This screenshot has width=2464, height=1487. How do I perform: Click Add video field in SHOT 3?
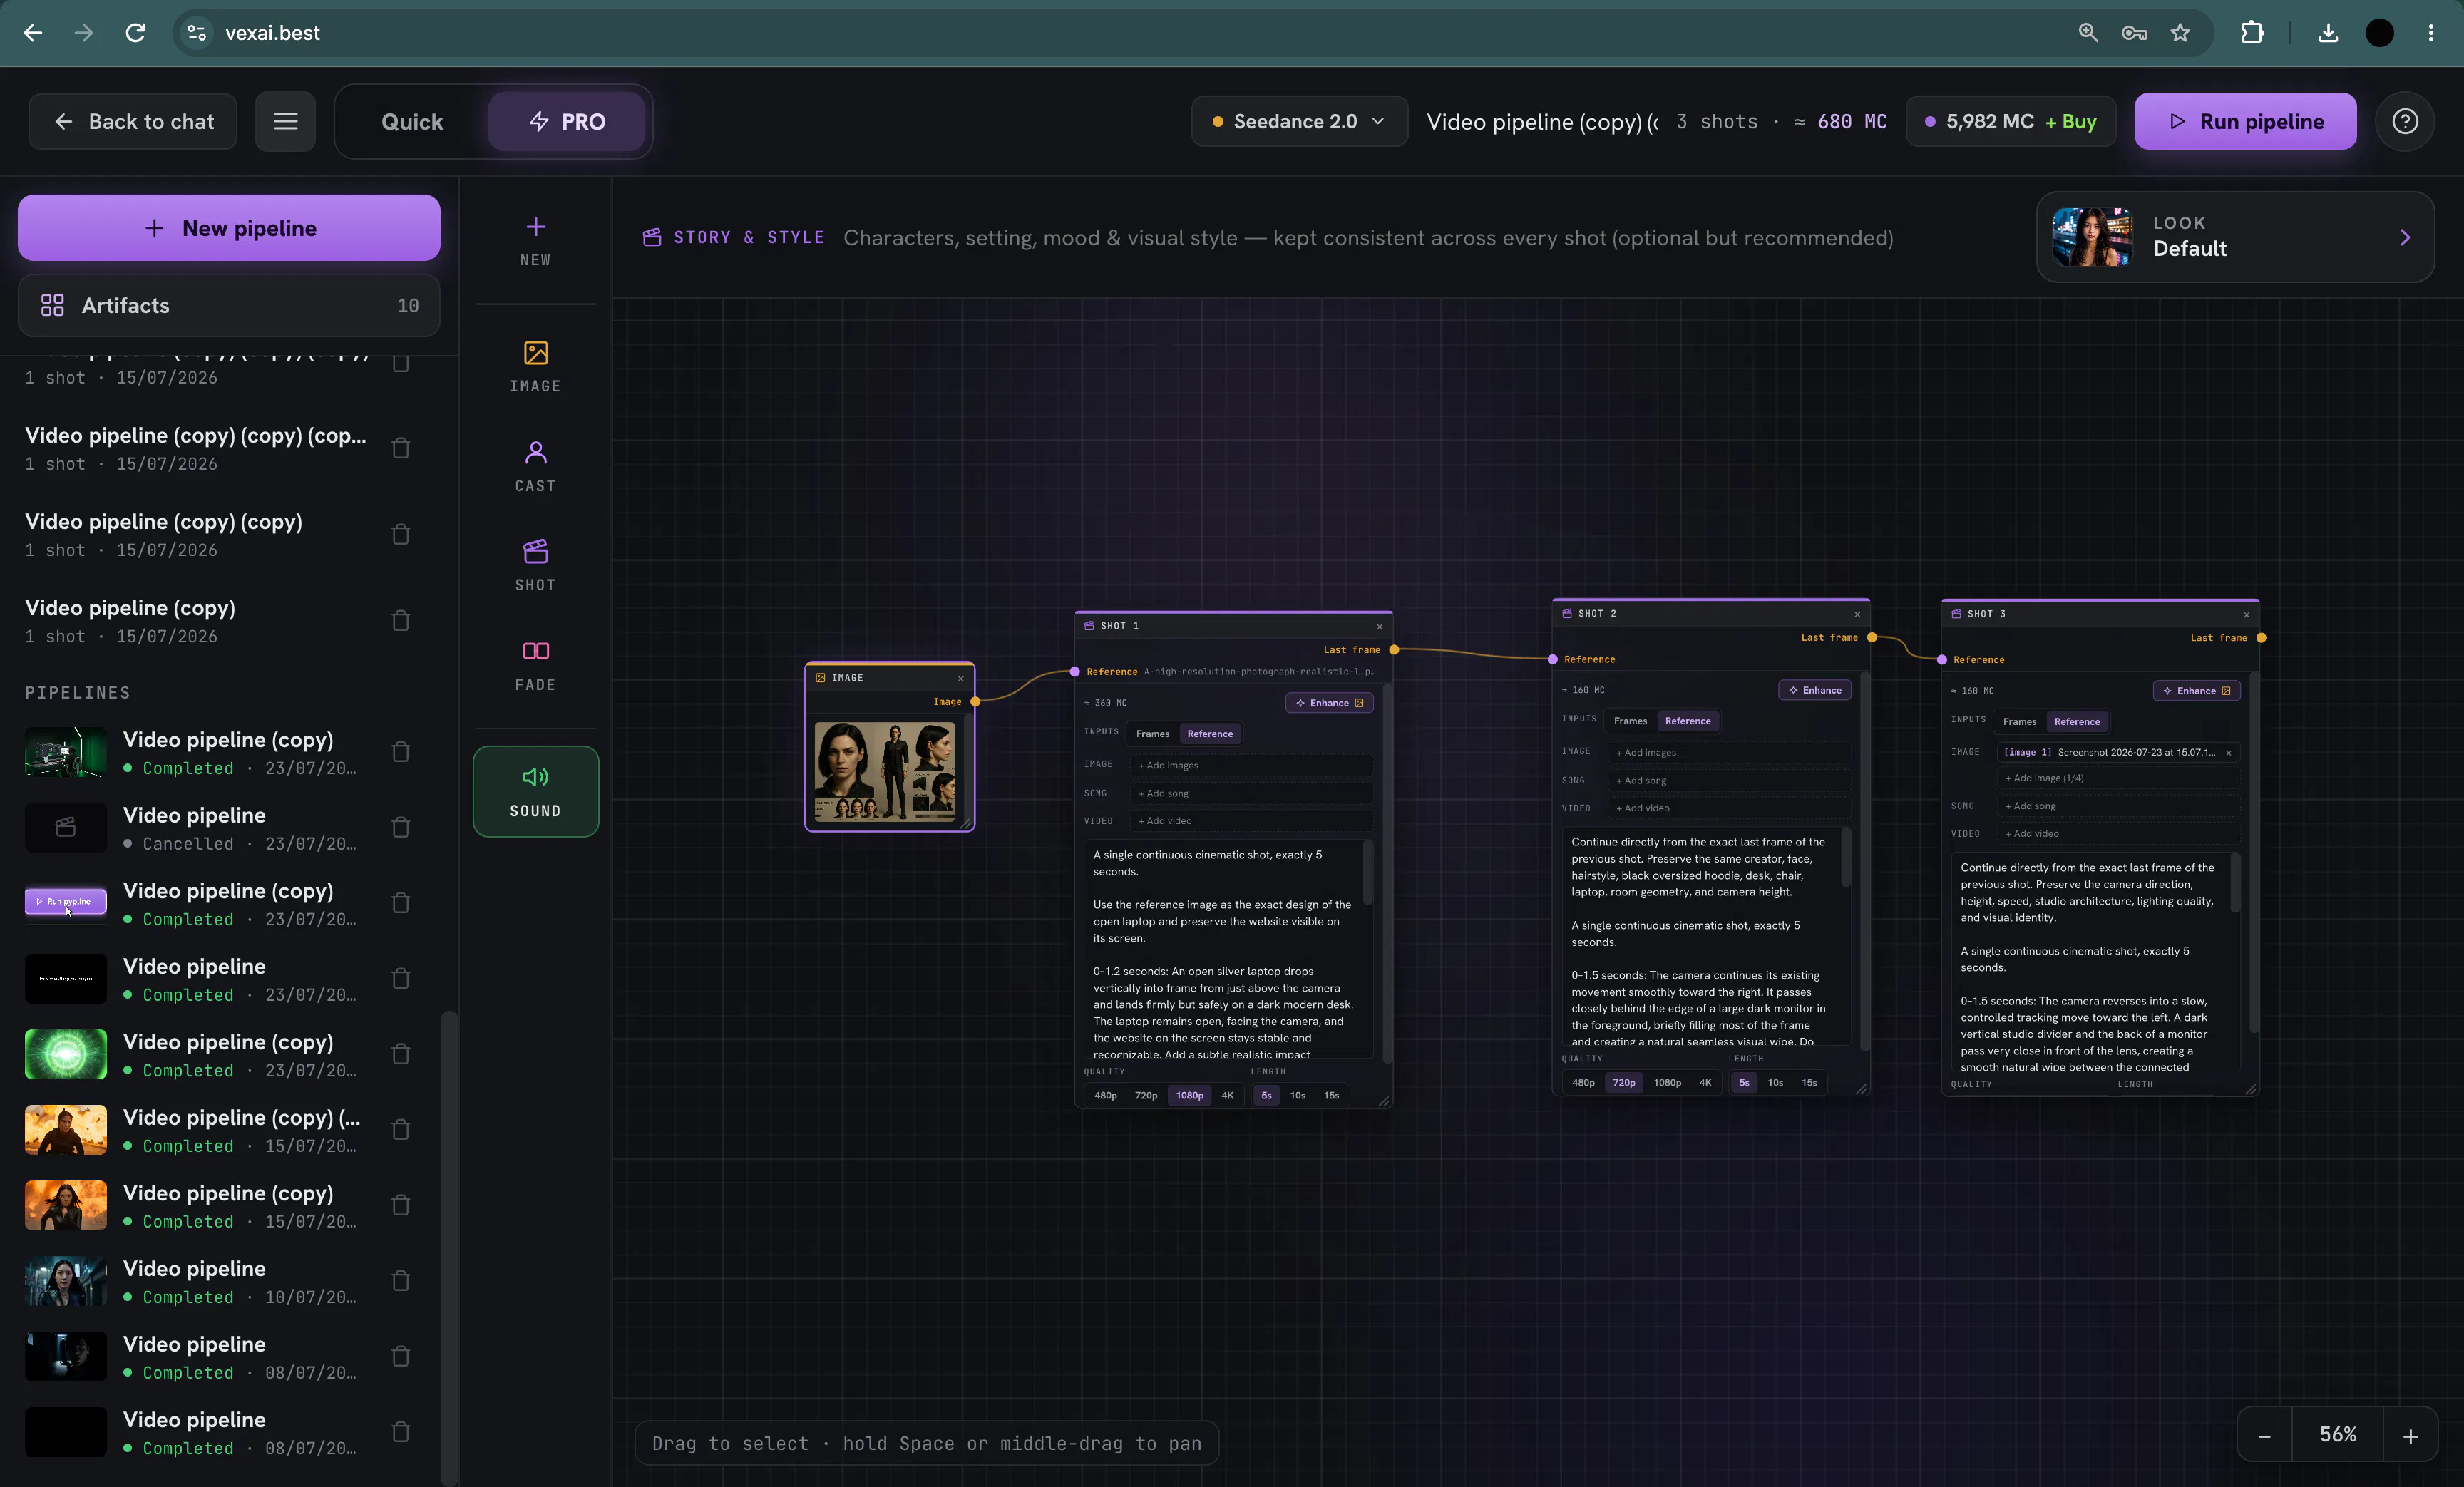pyautogui.click(x=2118, y=834)
